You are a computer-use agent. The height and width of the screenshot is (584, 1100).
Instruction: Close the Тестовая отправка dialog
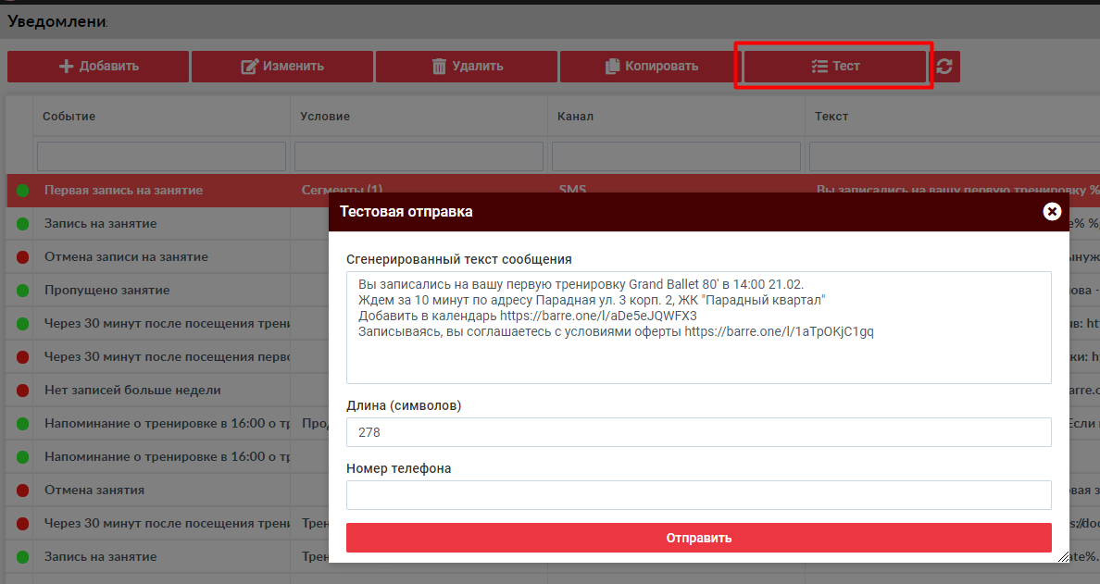[x=1052, y=211]
